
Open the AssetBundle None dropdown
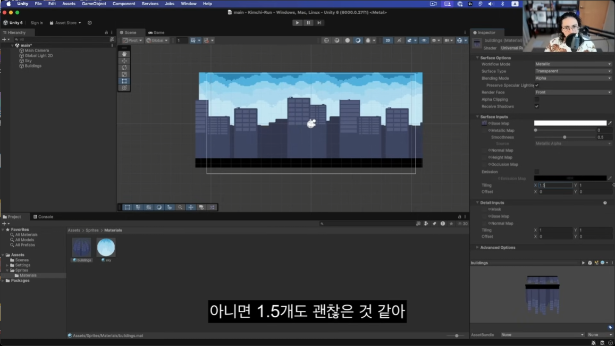click(x=542, y=335)
